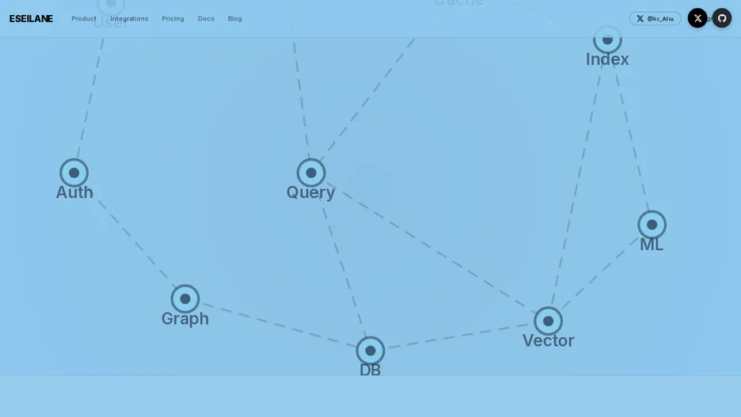This screenshot has height=417, width=741.
Task: Click the "DB" label
Action: point(370,370)
